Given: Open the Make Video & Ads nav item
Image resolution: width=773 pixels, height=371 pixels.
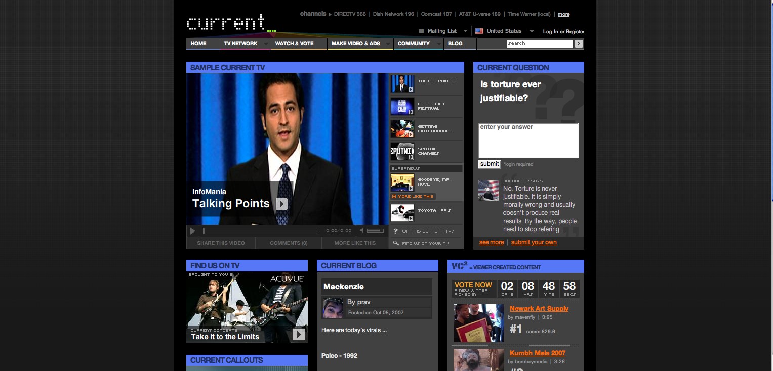Looking at the screenshot, I should click(x=356, y=44).
